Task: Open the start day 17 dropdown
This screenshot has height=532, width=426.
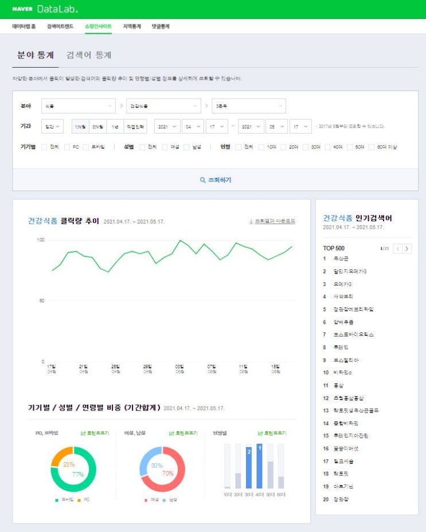Action: pyautogui.click(x=217, y=127)
